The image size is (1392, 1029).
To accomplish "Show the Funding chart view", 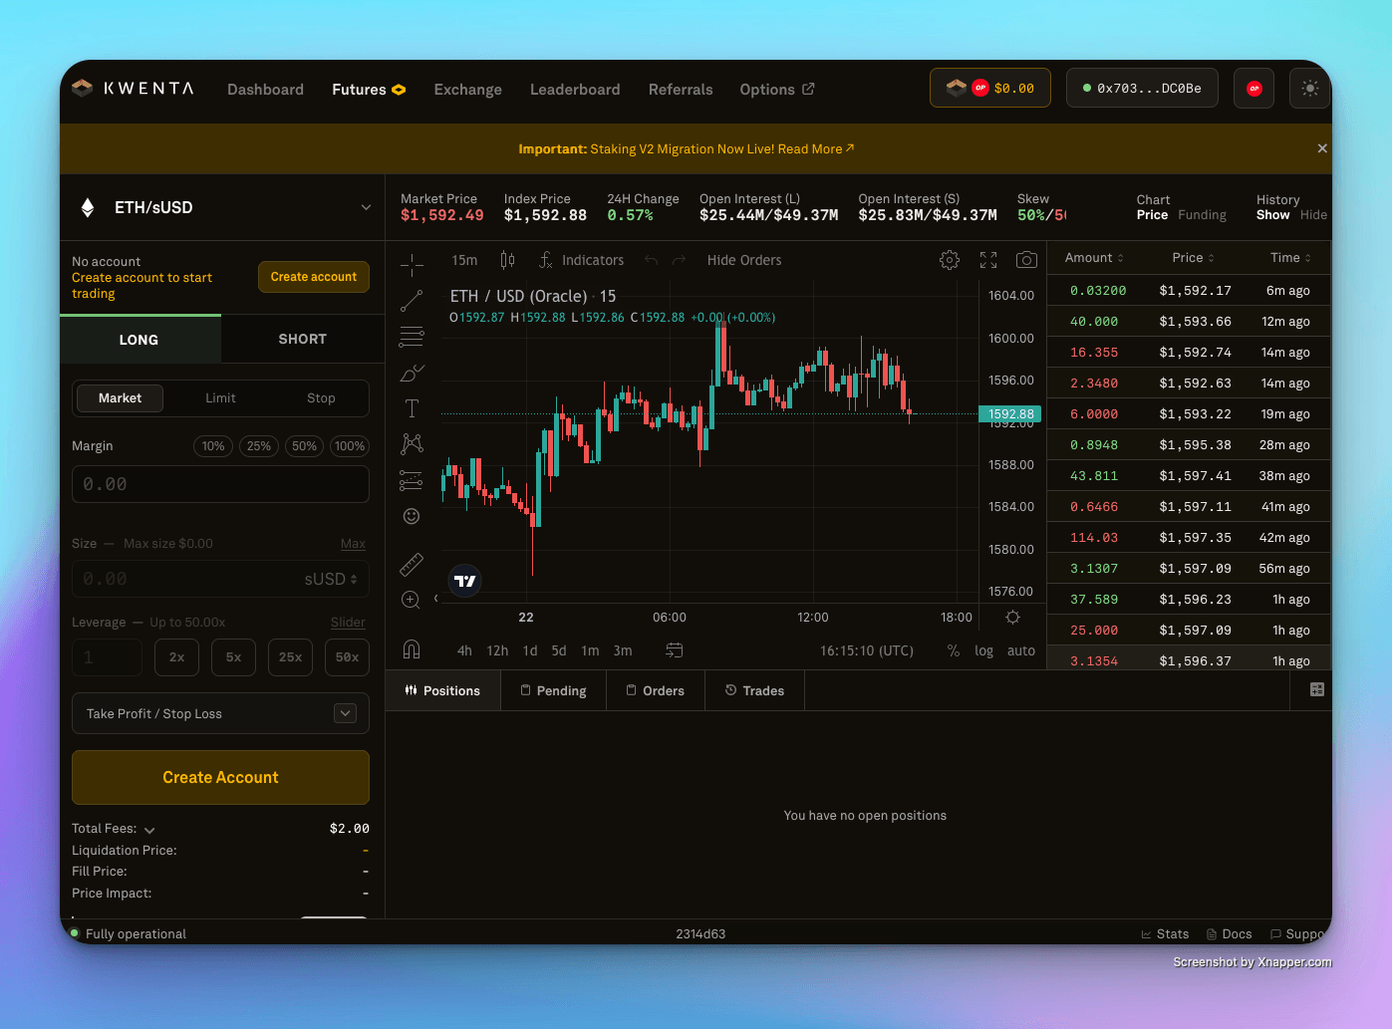I will (1202, 215).
